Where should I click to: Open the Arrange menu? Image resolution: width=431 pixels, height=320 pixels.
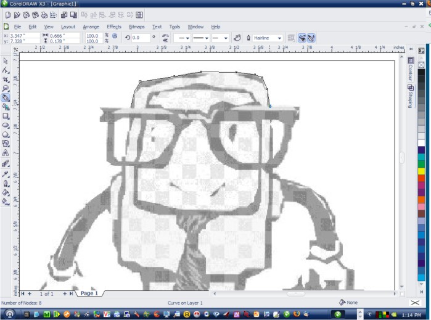(x=91, y=27)
